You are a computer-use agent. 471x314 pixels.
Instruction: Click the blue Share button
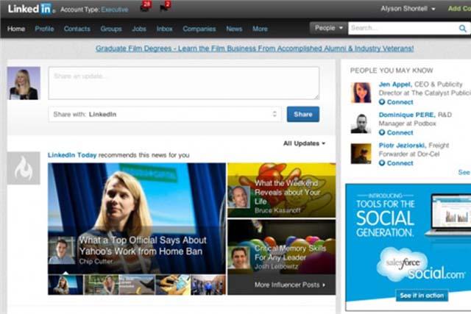click(x=302, y=114)
